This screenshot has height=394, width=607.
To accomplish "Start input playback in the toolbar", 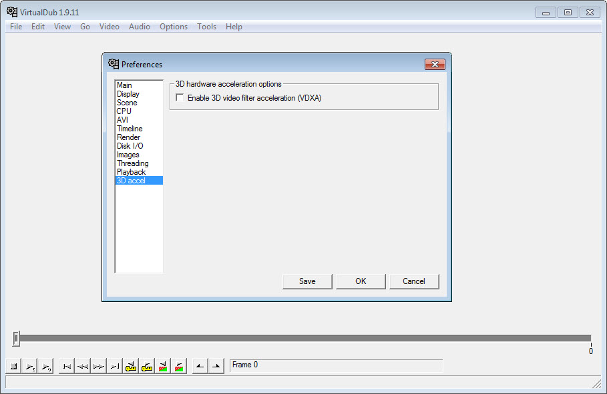I will coord(29,366).
